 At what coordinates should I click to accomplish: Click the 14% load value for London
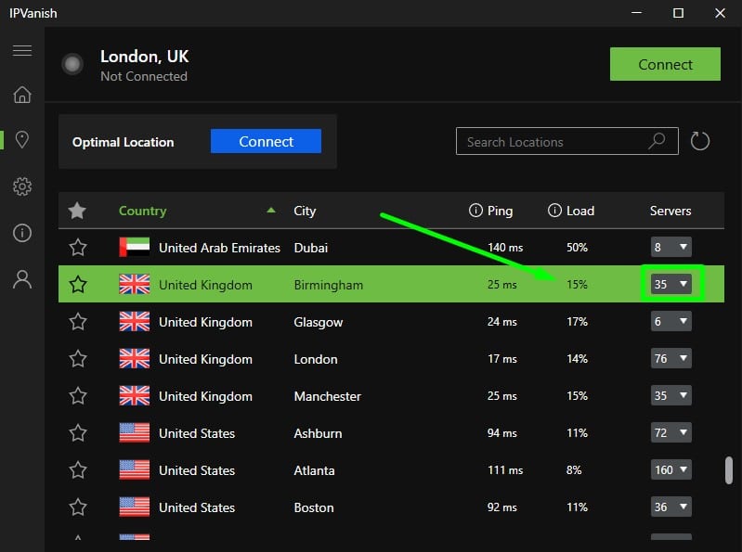(577, 359)
